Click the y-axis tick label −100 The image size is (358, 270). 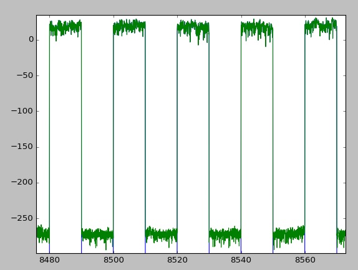click(x=22, y=111)
